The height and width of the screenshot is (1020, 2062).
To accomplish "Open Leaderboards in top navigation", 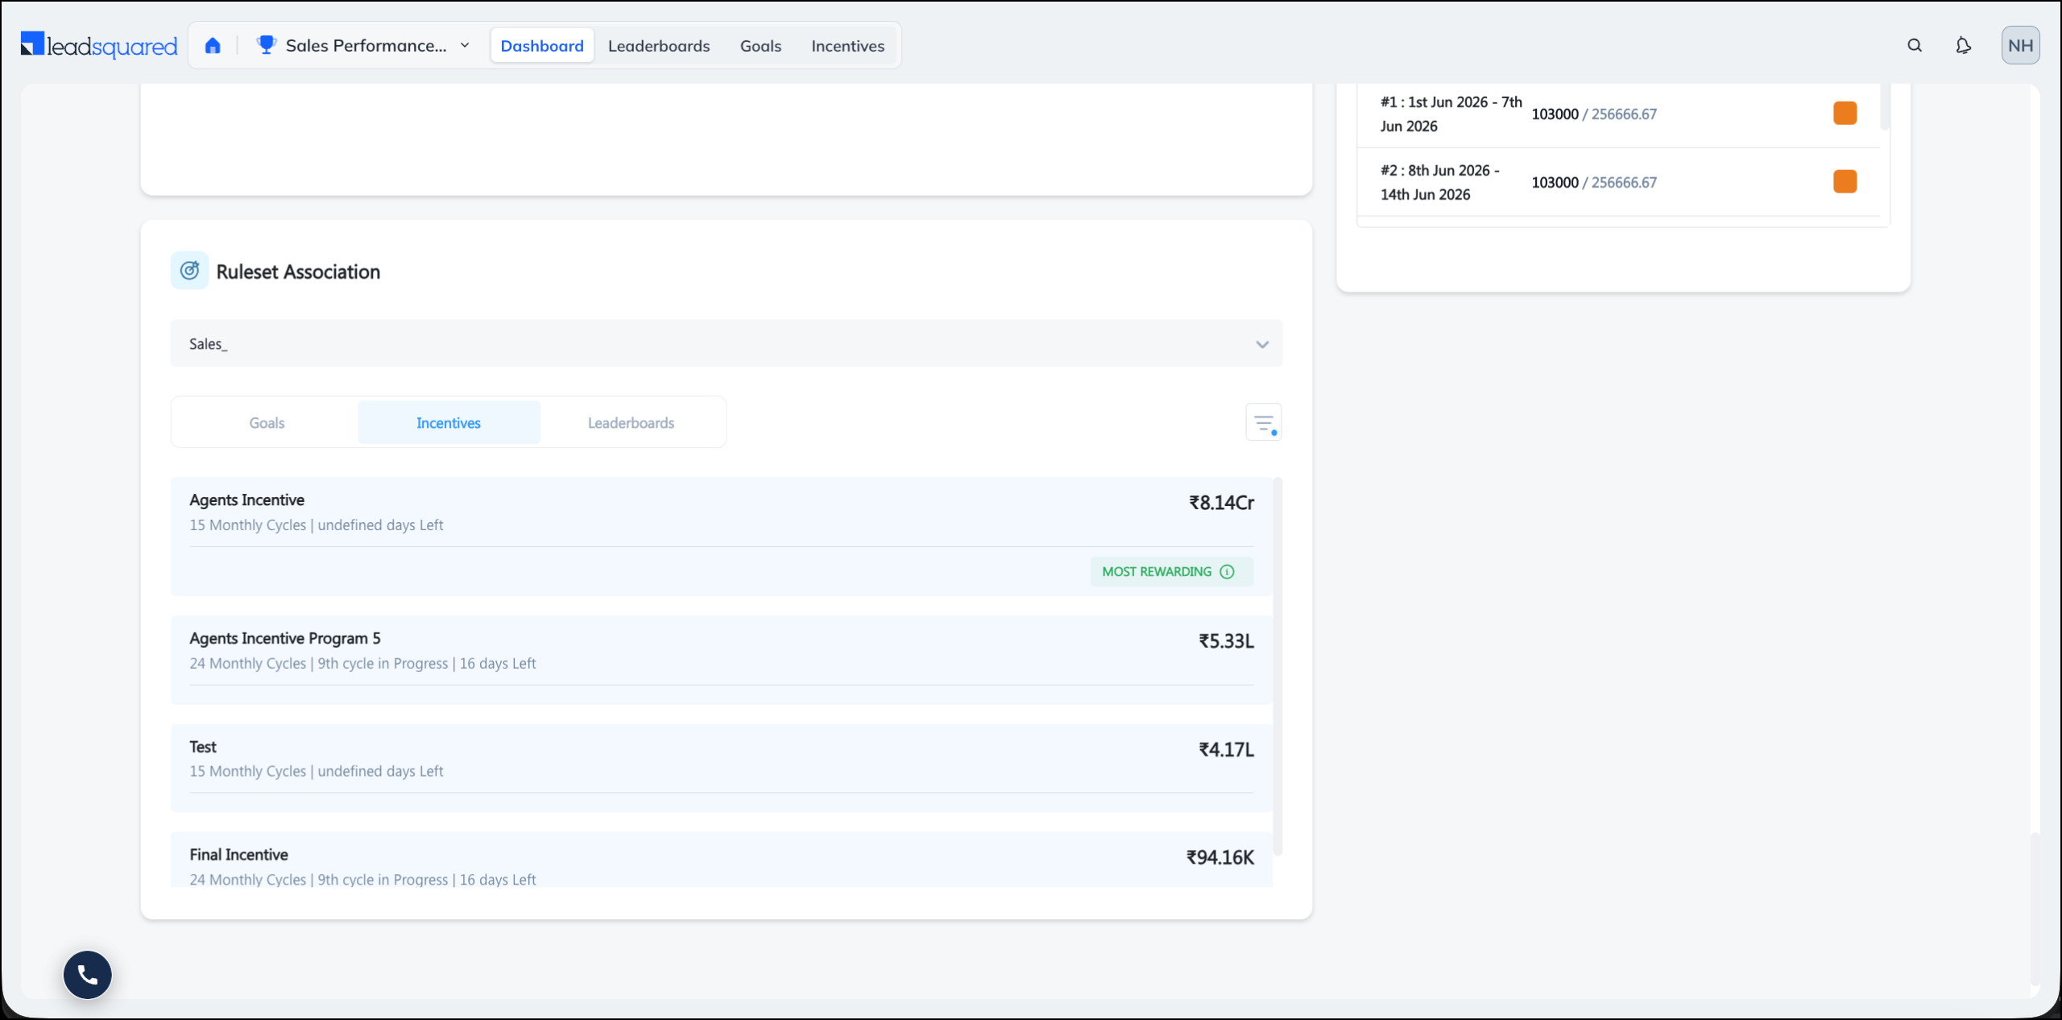I will click(x=659, y=46).
